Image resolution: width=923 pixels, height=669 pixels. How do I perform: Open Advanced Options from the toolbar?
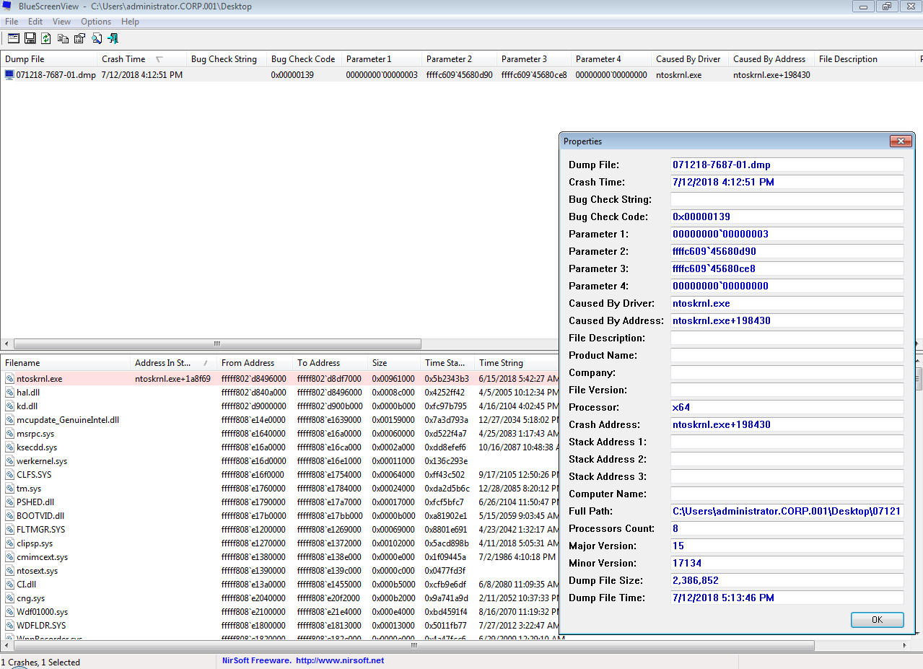point(13,38)
